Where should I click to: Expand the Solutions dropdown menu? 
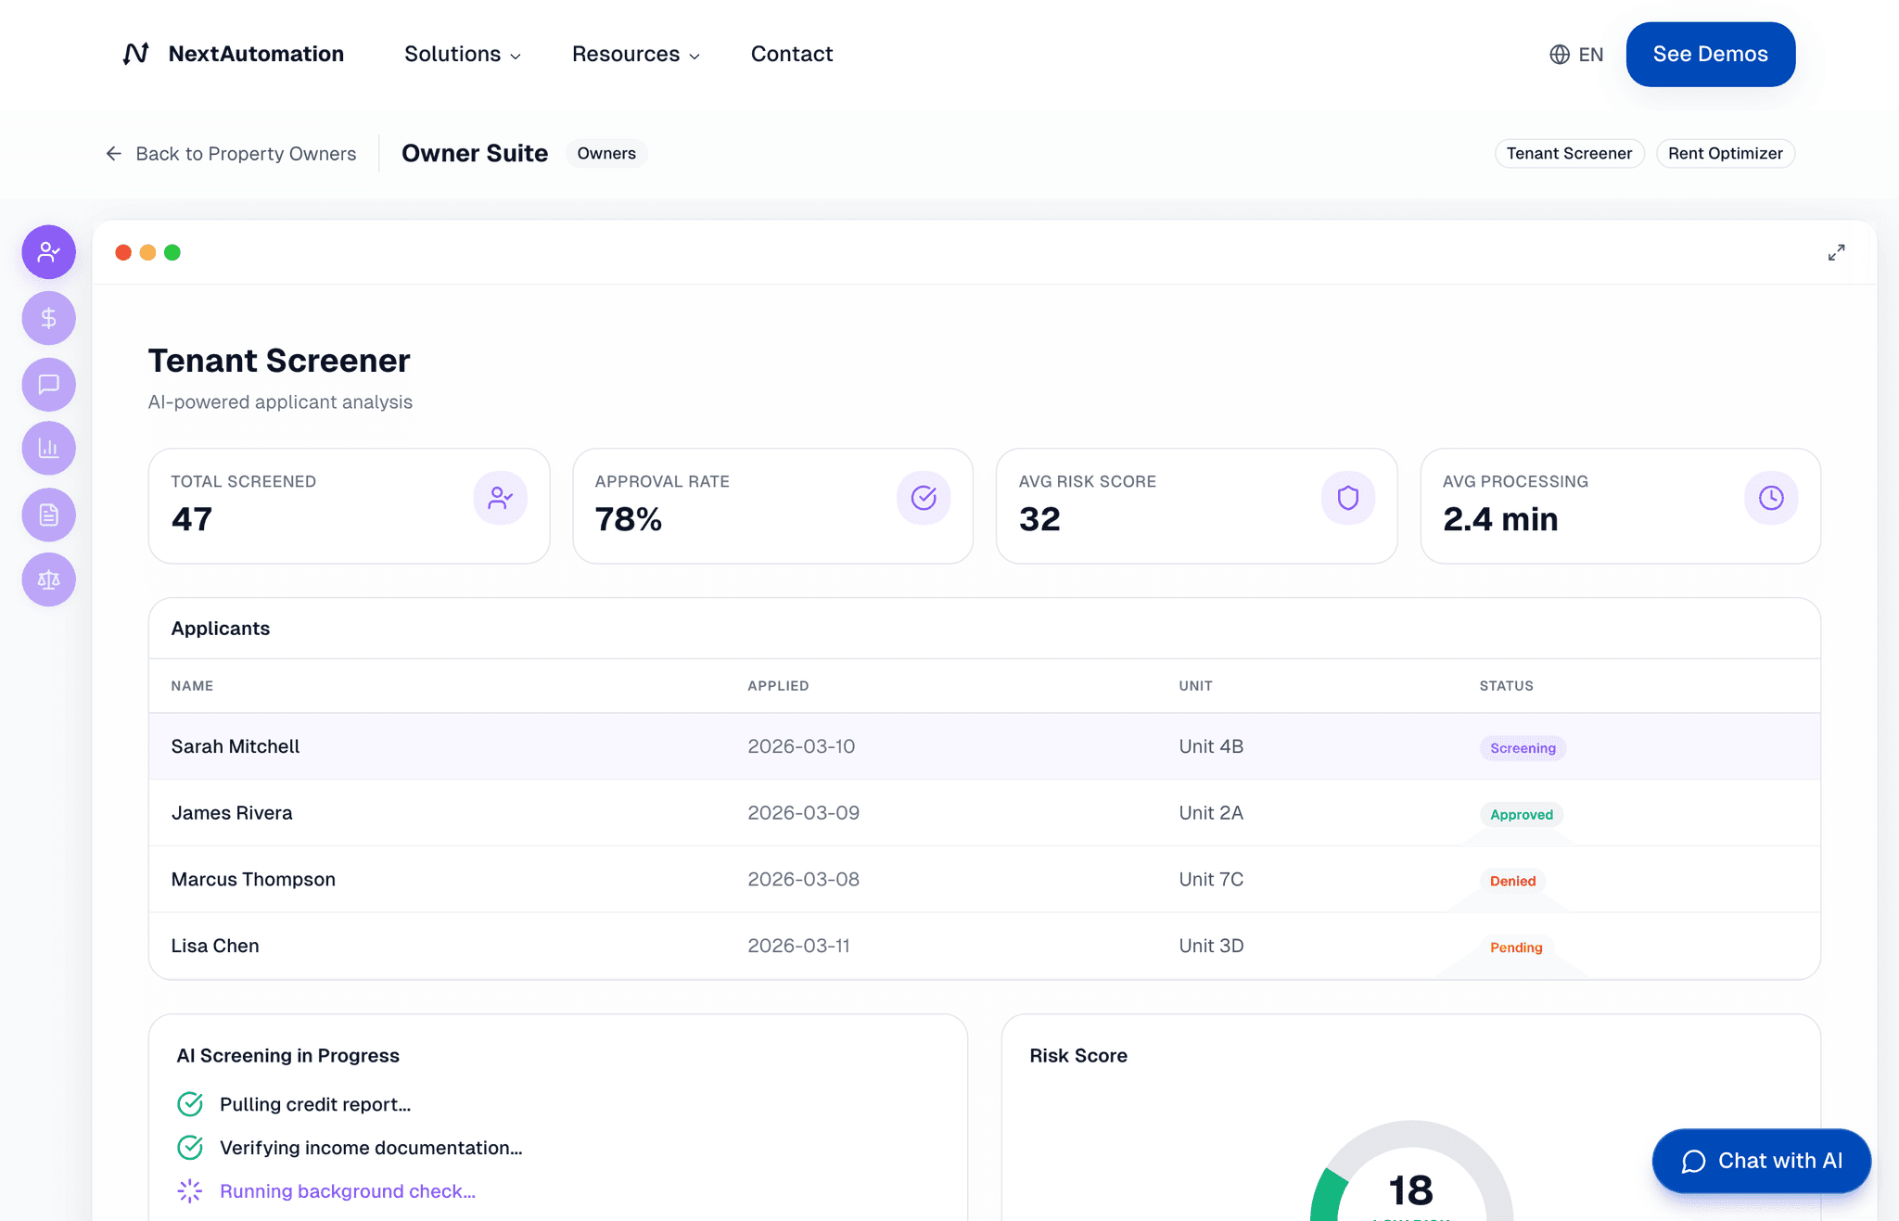coord(462,54)
